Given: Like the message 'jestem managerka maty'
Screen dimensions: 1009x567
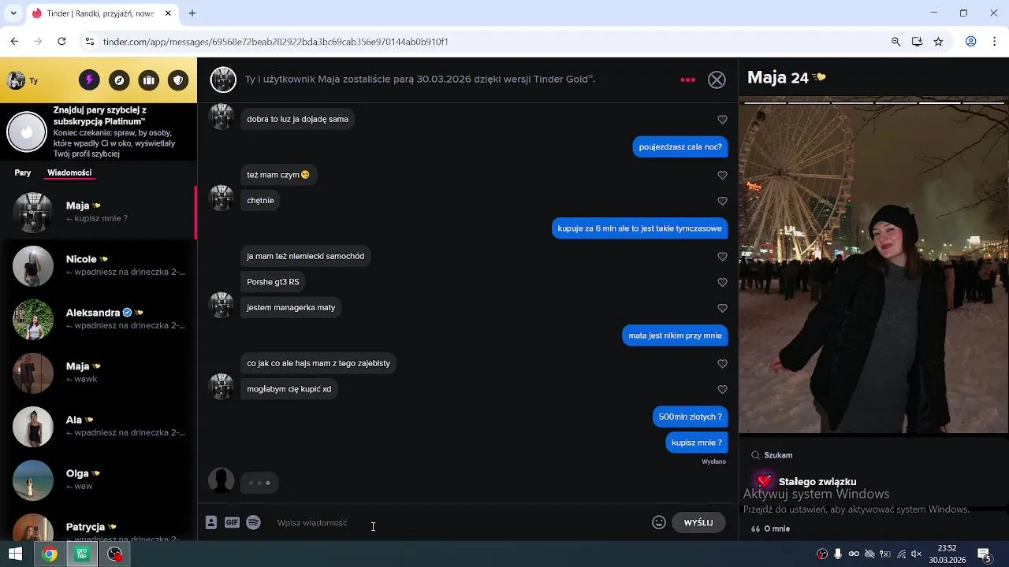Looking at the screenshot, I should tap(722, 308).
